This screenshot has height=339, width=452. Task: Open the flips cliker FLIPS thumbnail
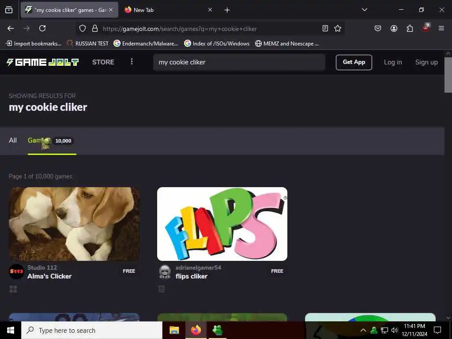[x=222, y=224]
